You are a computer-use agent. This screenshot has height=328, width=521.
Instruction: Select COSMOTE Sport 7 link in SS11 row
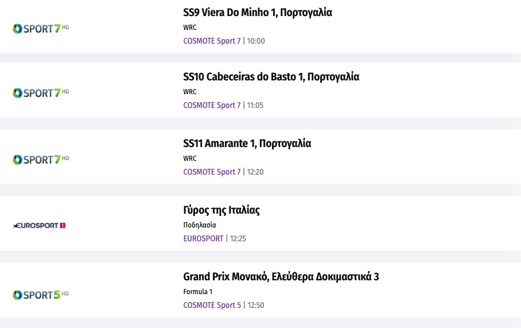click(x=212, y=172)
